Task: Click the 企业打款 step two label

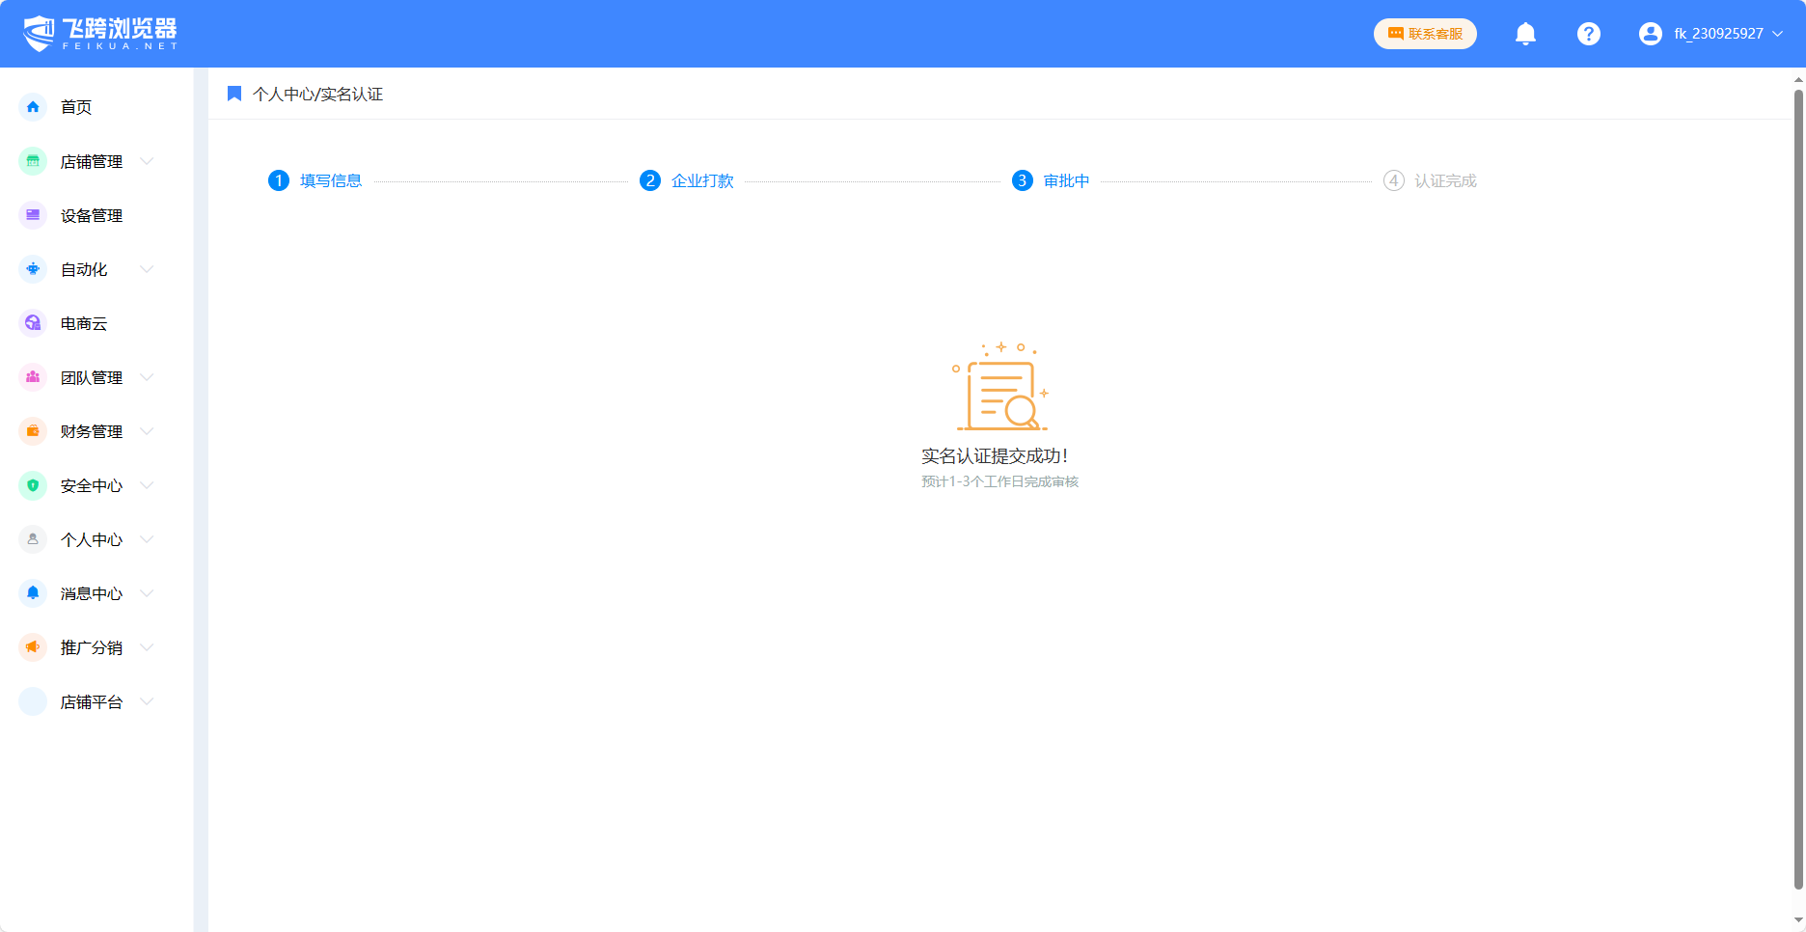Action: click(x=702, y=180)
